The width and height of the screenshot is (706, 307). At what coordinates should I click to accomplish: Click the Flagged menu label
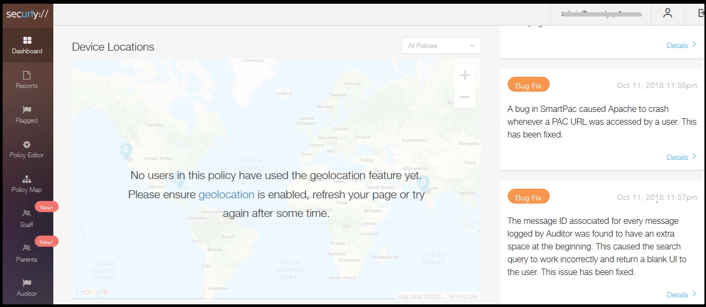pos(27,120)
